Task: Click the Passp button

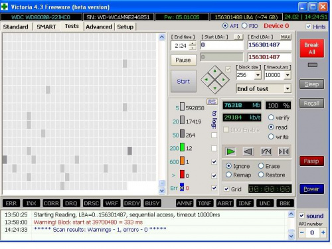Action: [x=311, y=161]
